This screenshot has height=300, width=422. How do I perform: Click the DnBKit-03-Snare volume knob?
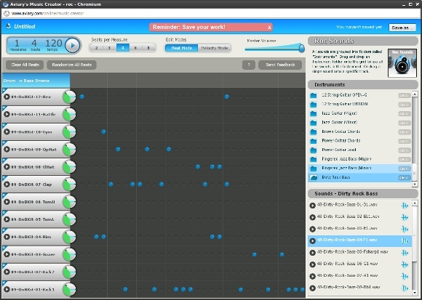(x=69, y=254)
